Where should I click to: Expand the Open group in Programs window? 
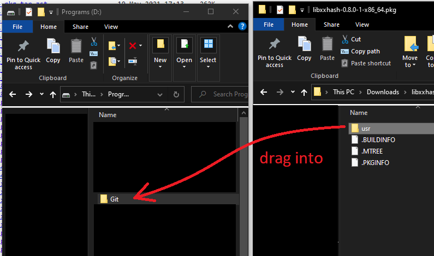click(x=185, y=58)
